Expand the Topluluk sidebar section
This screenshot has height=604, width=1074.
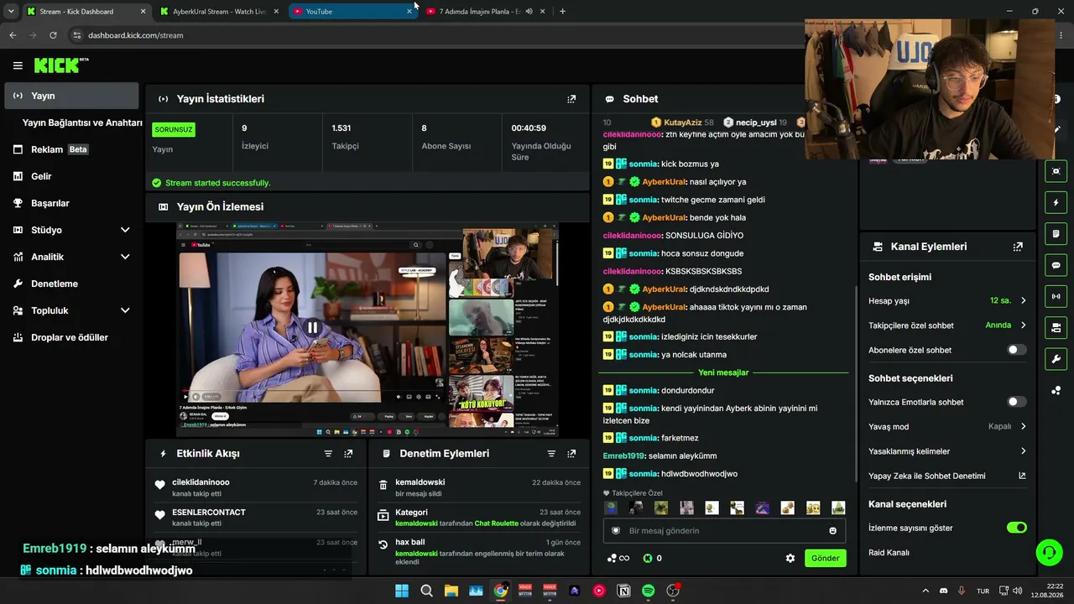[125, 310]
